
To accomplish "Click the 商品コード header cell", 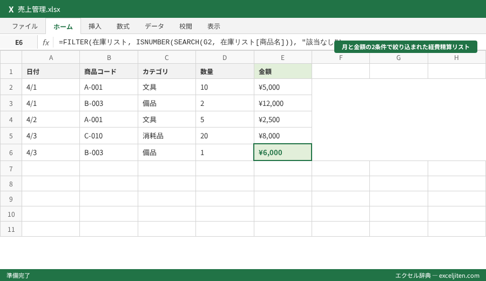I will click(109, 72).
